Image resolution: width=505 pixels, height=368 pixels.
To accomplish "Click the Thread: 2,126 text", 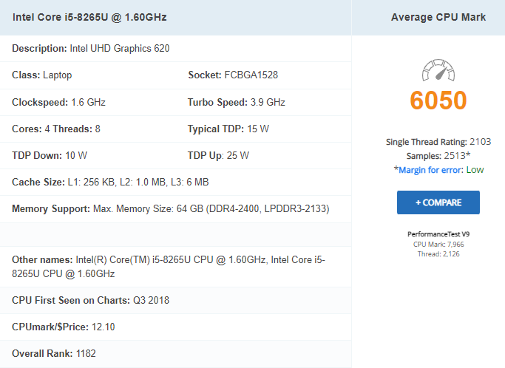I will coord(438,254).
